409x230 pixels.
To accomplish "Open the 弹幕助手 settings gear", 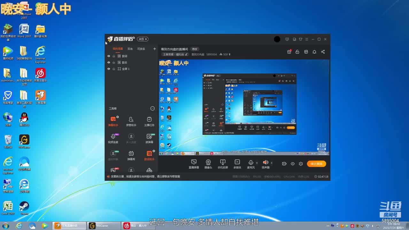I will coord(118,117).
